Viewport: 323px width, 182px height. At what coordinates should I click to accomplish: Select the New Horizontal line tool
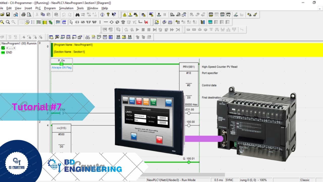(106, 22)
